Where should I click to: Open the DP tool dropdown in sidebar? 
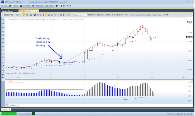click(x=3, y=24)
